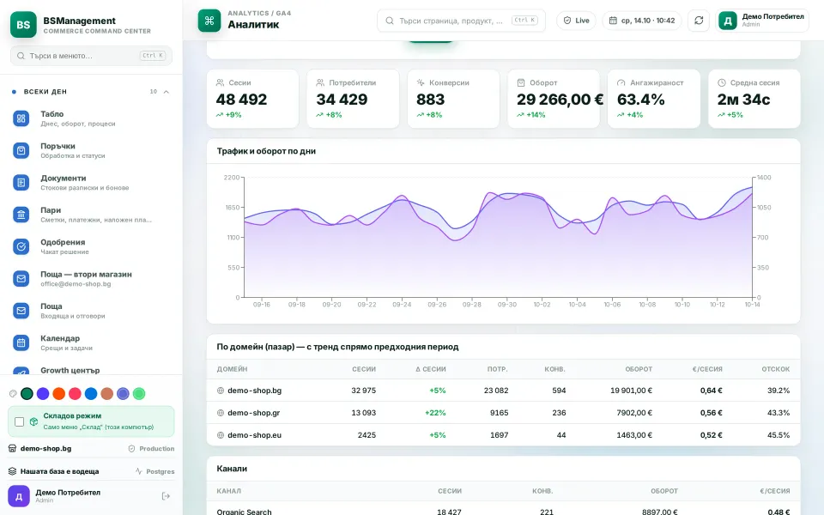Click the warehouse box icon in Складов режим
824x515 pixels.
[34, 421]
